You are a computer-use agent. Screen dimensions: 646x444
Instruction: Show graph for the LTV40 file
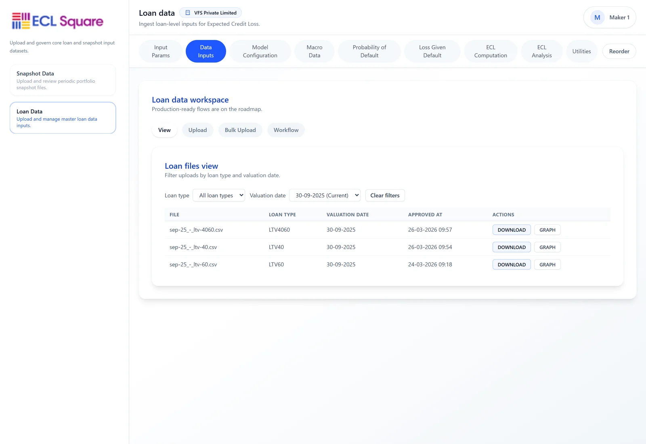tap(547, 247)
